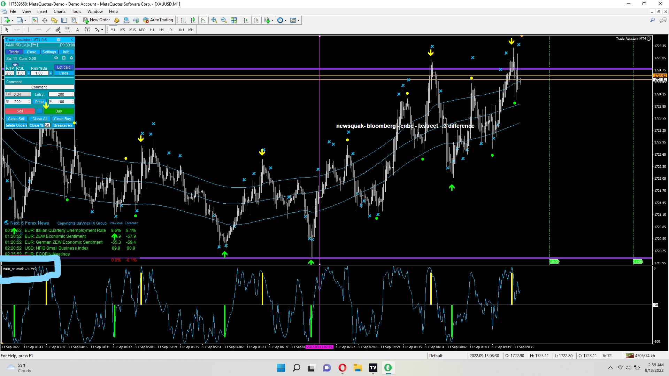The width and height of the screenshot is (669, 376).
Task: Expand the Periodicity clock dropdown arrow
Action: click(x=286, y=20)
